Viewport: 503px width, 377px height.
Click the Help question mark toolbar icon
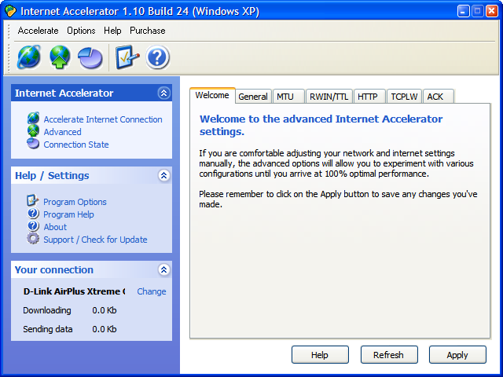[x=157, y=57]
